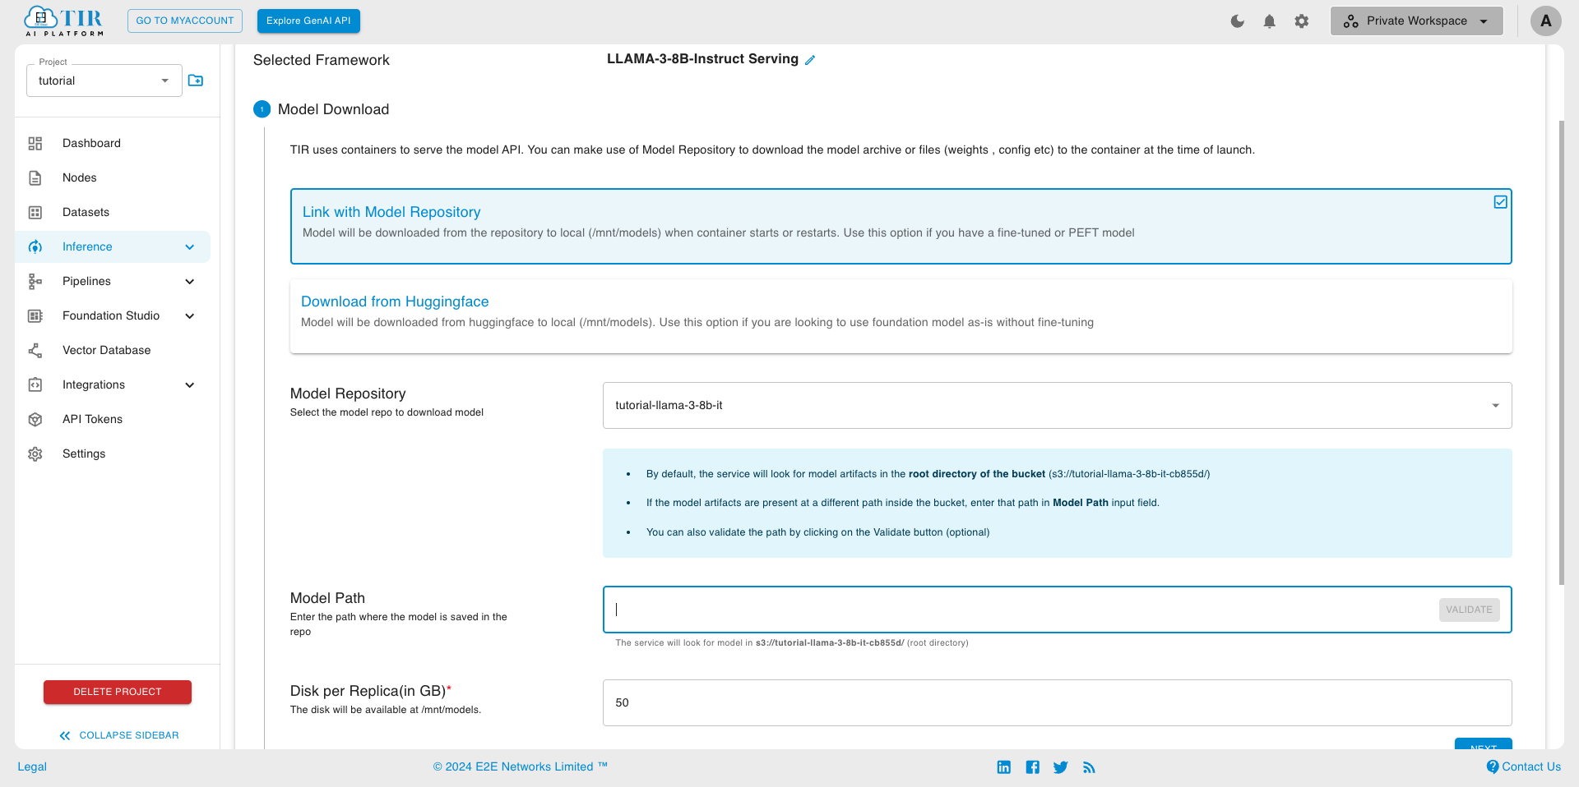Image resolution: width=1579 pixels, height=787 pixels.
Task: Click DELETE PROJECT button
Action: coord(118,692)
